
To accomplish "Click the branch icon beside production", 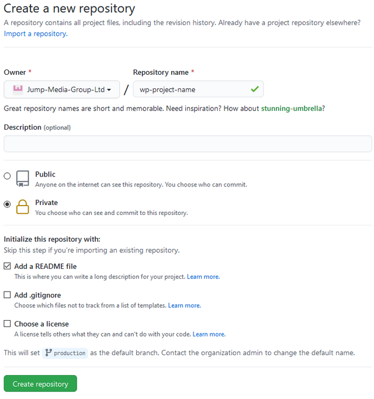I will click(x=48, y=353).
